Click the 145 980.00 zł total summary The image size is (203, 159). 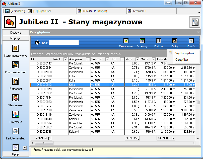pyautogui.click(x=166, y=138)
